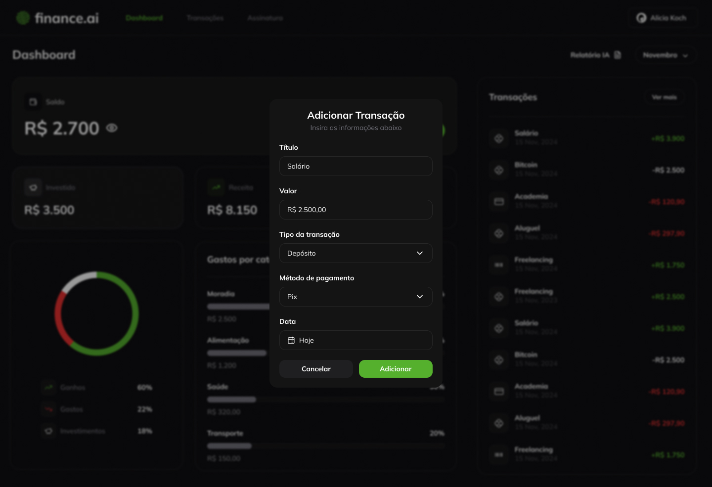Click the trending-up icon beside Receita
712x487 pixels.
[216, 188]
